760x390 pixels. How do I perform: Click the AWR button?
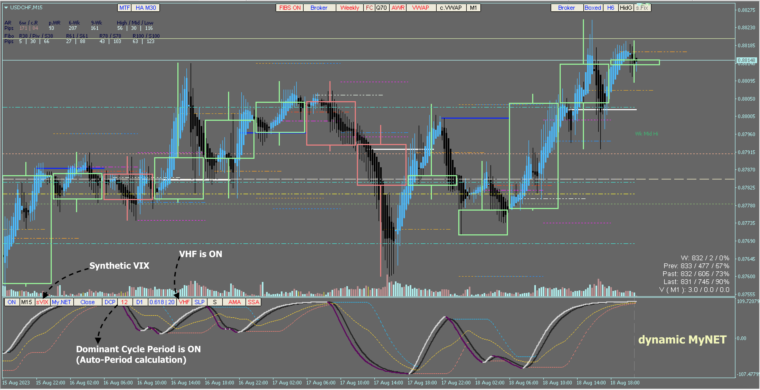[x=398, y=8]
